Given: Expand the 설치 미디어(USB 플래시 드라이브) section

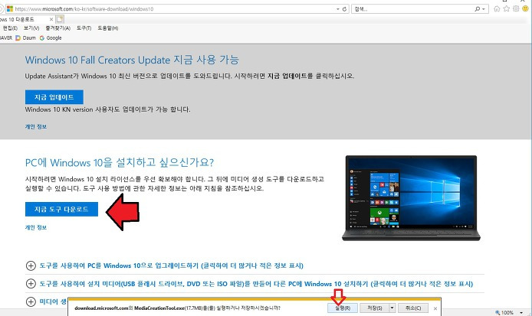Looking at the screenshot, I should (x=249, y=284).
